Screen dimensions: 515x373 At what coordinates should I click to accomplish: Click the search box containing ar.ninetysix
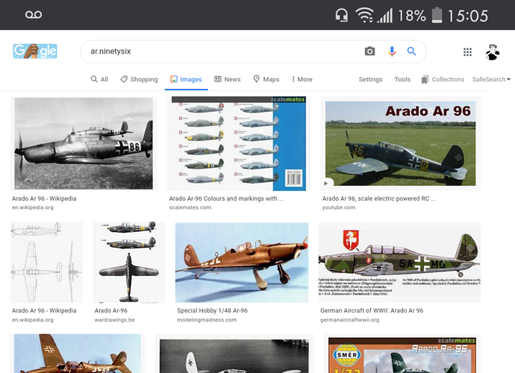[224, 51]
